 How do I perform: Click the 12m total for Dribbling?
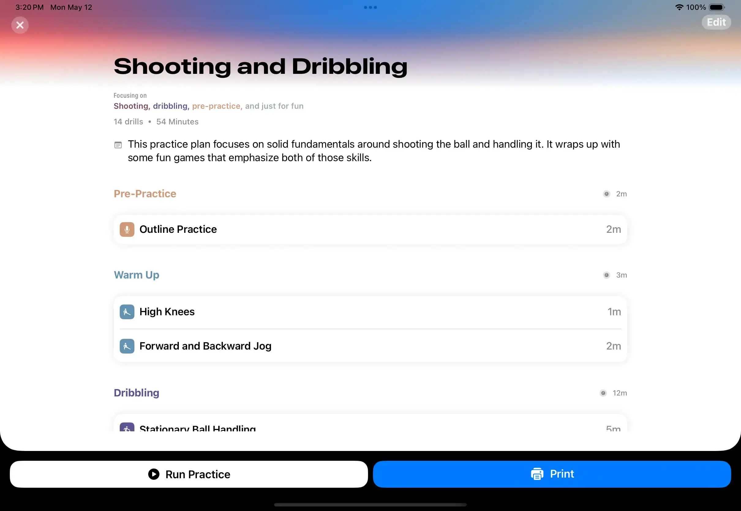tap(620, 393)
